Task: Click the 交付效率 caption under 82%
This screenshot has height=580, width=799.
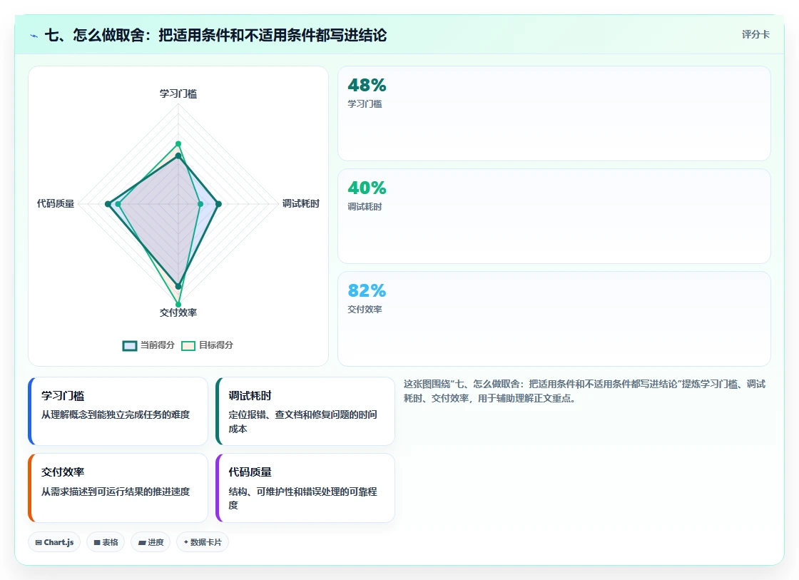Action: tap(365, 309)
